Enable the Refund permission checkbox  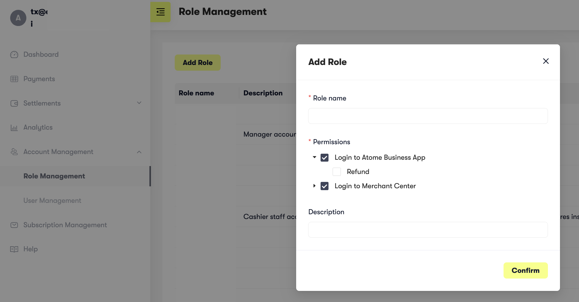(336, 171)
